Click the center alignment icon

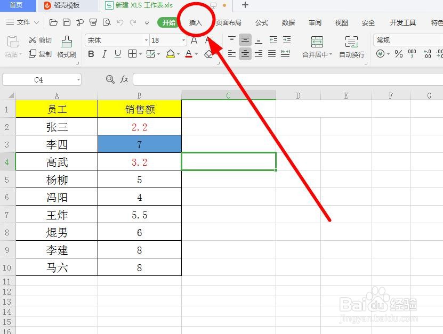pos(245,53)
